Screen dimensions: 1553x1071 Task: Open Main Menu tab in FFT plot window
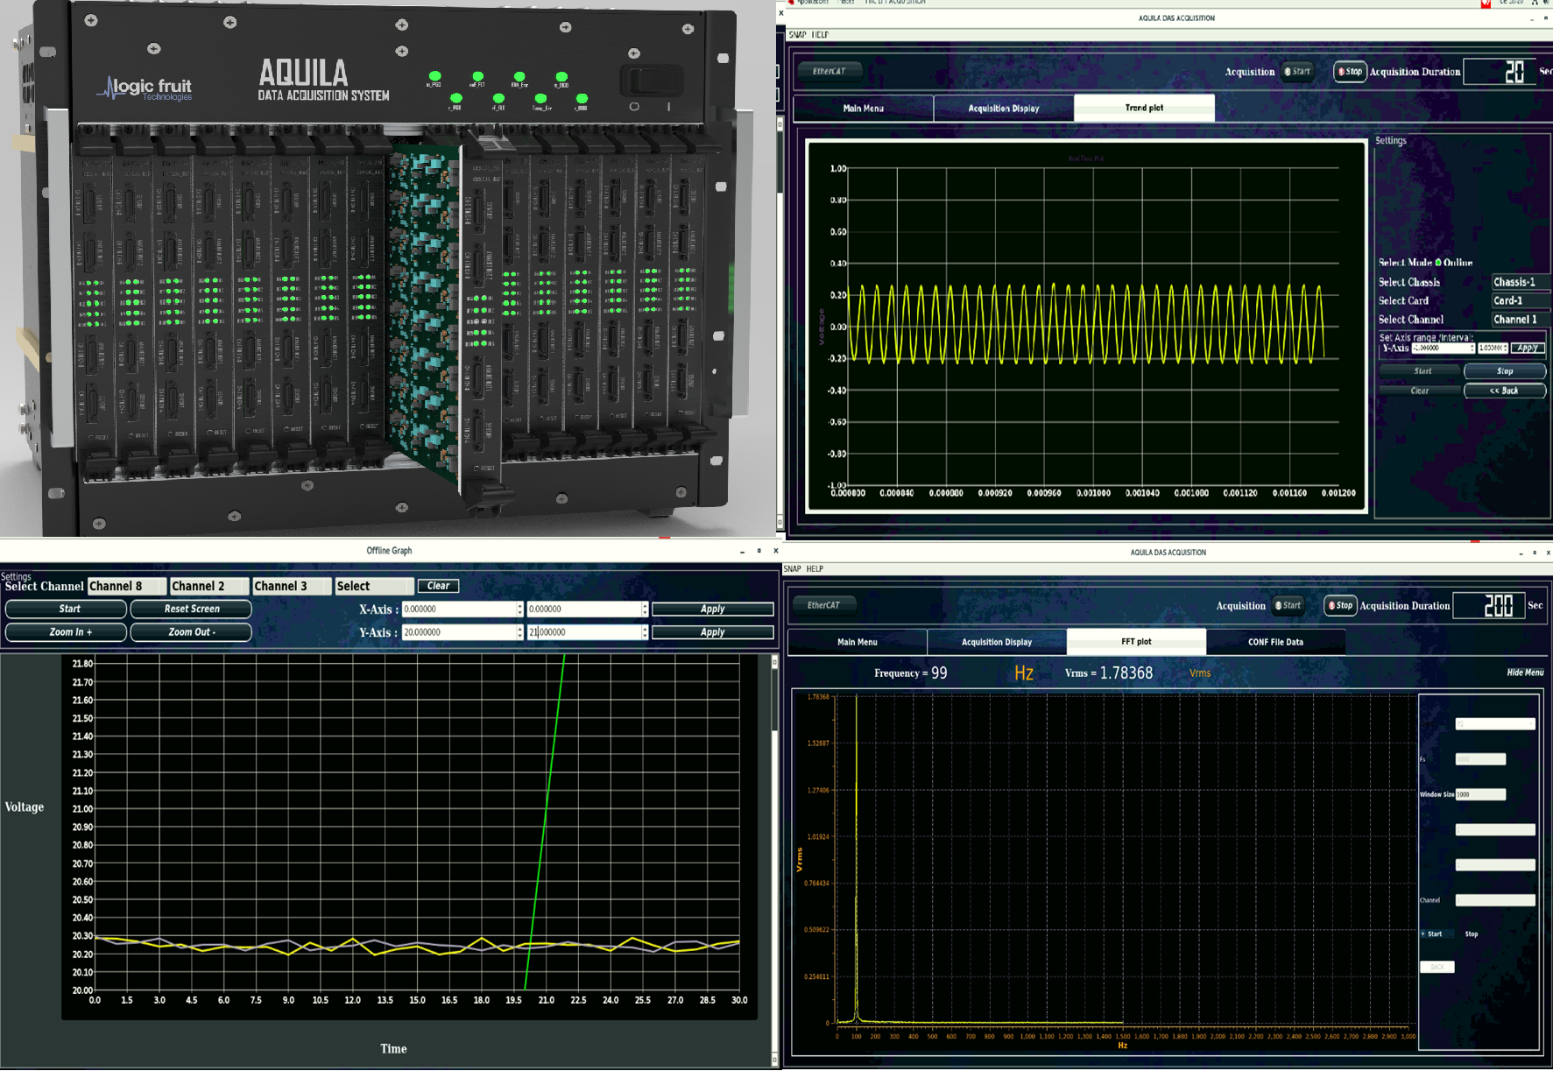[857, 642]
